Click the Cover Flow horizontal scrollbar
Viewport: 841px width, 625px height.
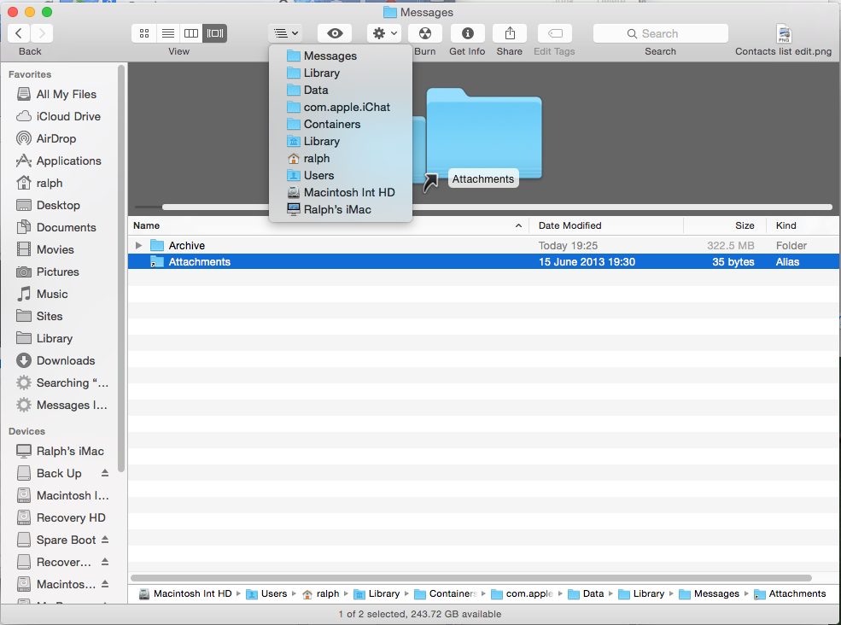point(497,207)
